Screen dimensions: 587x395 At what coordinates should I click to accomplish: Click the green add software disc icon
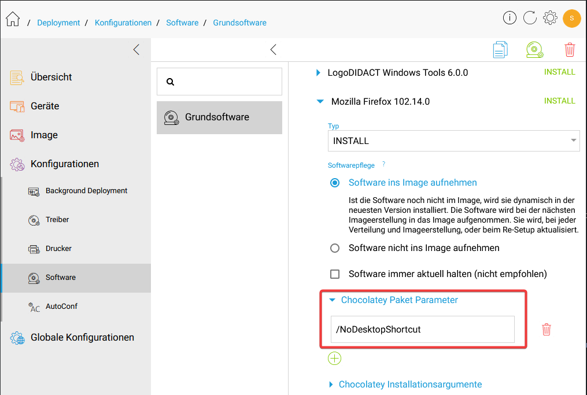tap(534, 50)
